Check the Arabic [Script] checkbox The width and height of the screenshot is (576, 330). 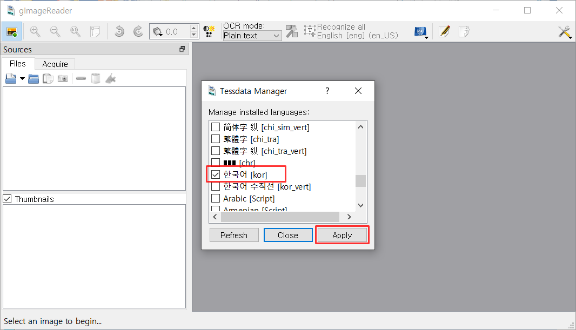pos(216,199)
